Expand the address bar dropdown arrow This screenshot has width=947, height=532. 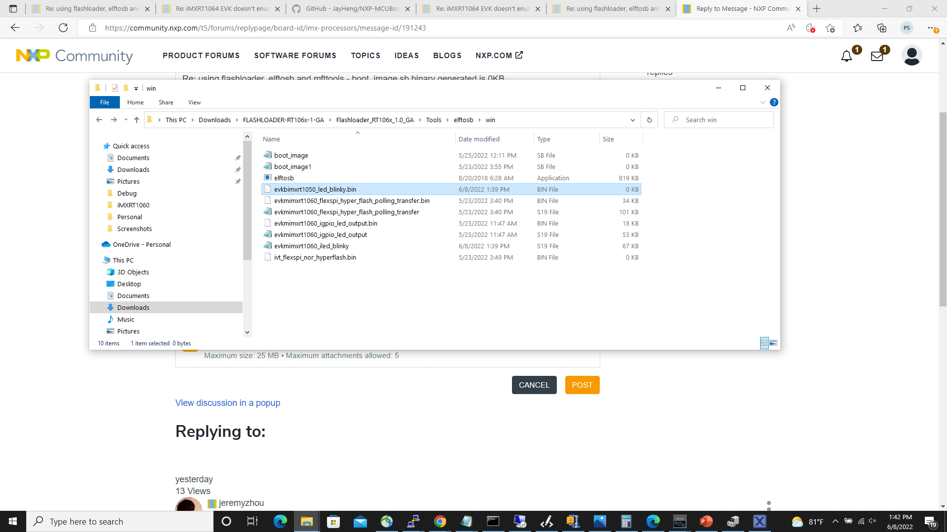[633, 120]
